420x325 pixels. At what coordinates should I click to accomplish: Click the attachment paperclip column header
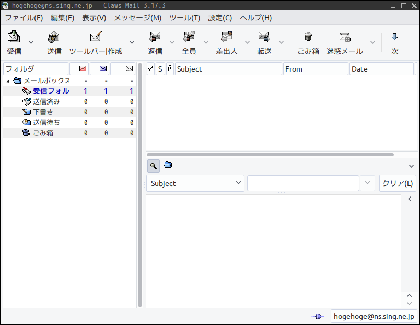pos(170,69)
